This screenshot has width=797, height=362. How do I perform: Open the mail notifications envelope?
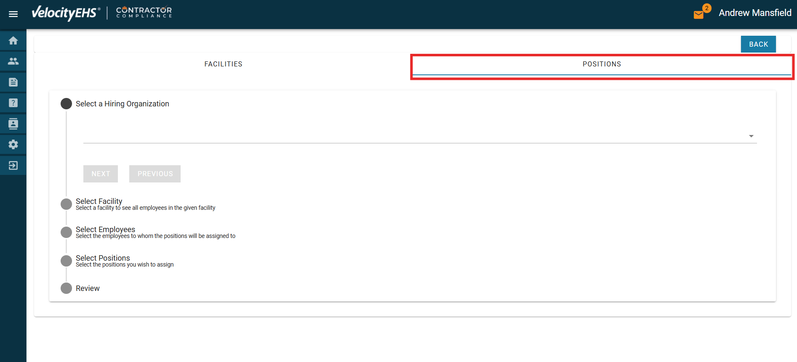pos(698,15)
